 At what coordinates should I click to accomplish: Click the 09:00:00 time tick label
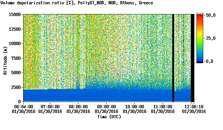pos(106,109)
